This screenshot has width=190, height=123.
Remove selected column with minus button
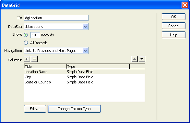click(x=34, y=59)
